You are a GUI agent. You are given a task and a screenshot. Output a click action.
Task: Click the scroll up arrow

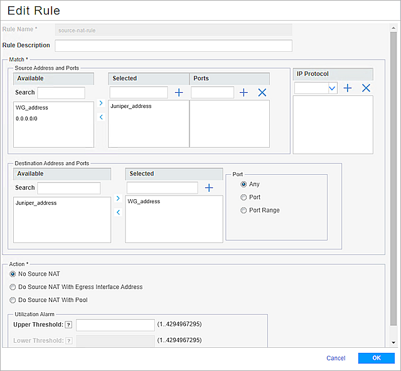[x=393, y=28]
